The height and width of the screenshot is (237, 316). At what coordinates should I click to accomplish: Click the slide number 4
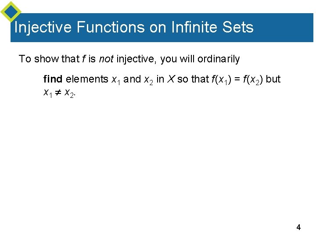click(298, 227)
